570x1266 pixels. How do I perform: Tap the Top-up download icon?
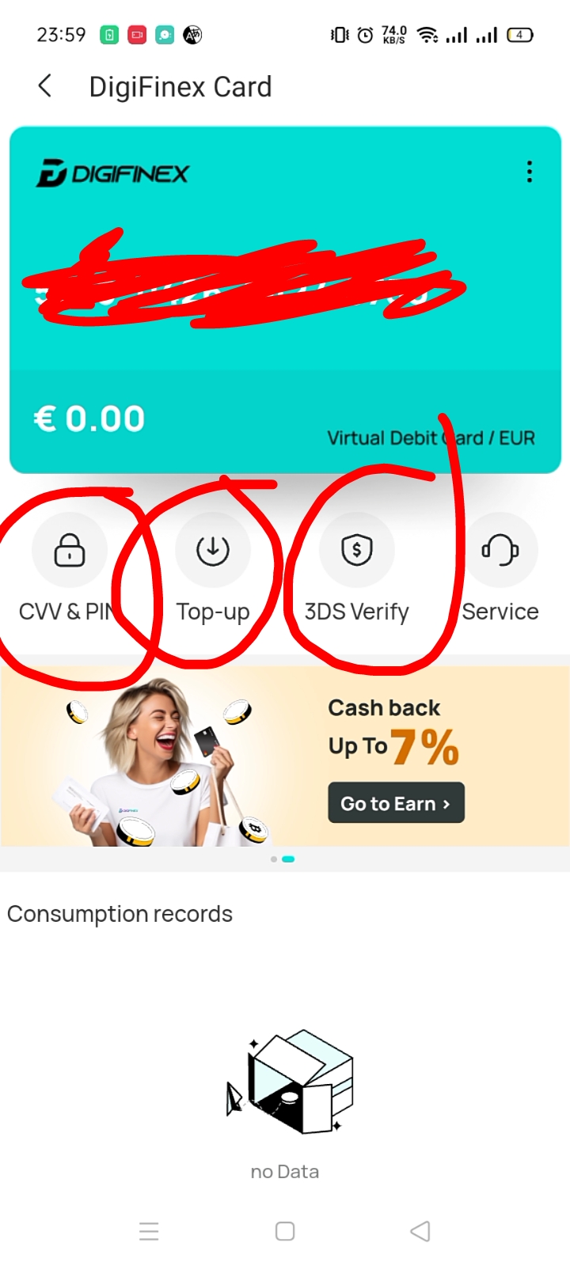[x=213, y=550]
